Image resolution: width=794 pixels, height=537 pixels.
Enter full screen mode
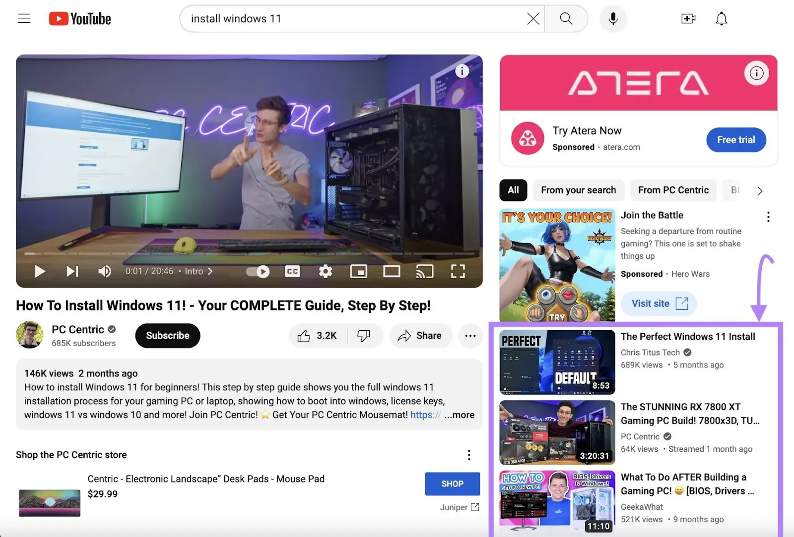point(458,271)
